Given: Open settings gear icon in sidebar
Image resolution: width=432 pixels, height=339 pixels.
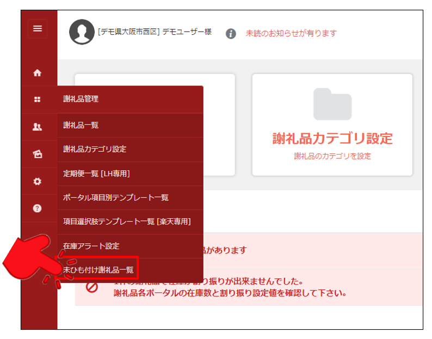Looking at the screenshot, I should point(38,181).
